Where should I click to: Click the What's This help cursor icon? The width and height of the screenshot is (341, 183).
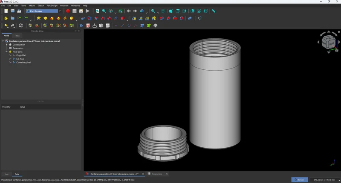click(x=199, y=18)
